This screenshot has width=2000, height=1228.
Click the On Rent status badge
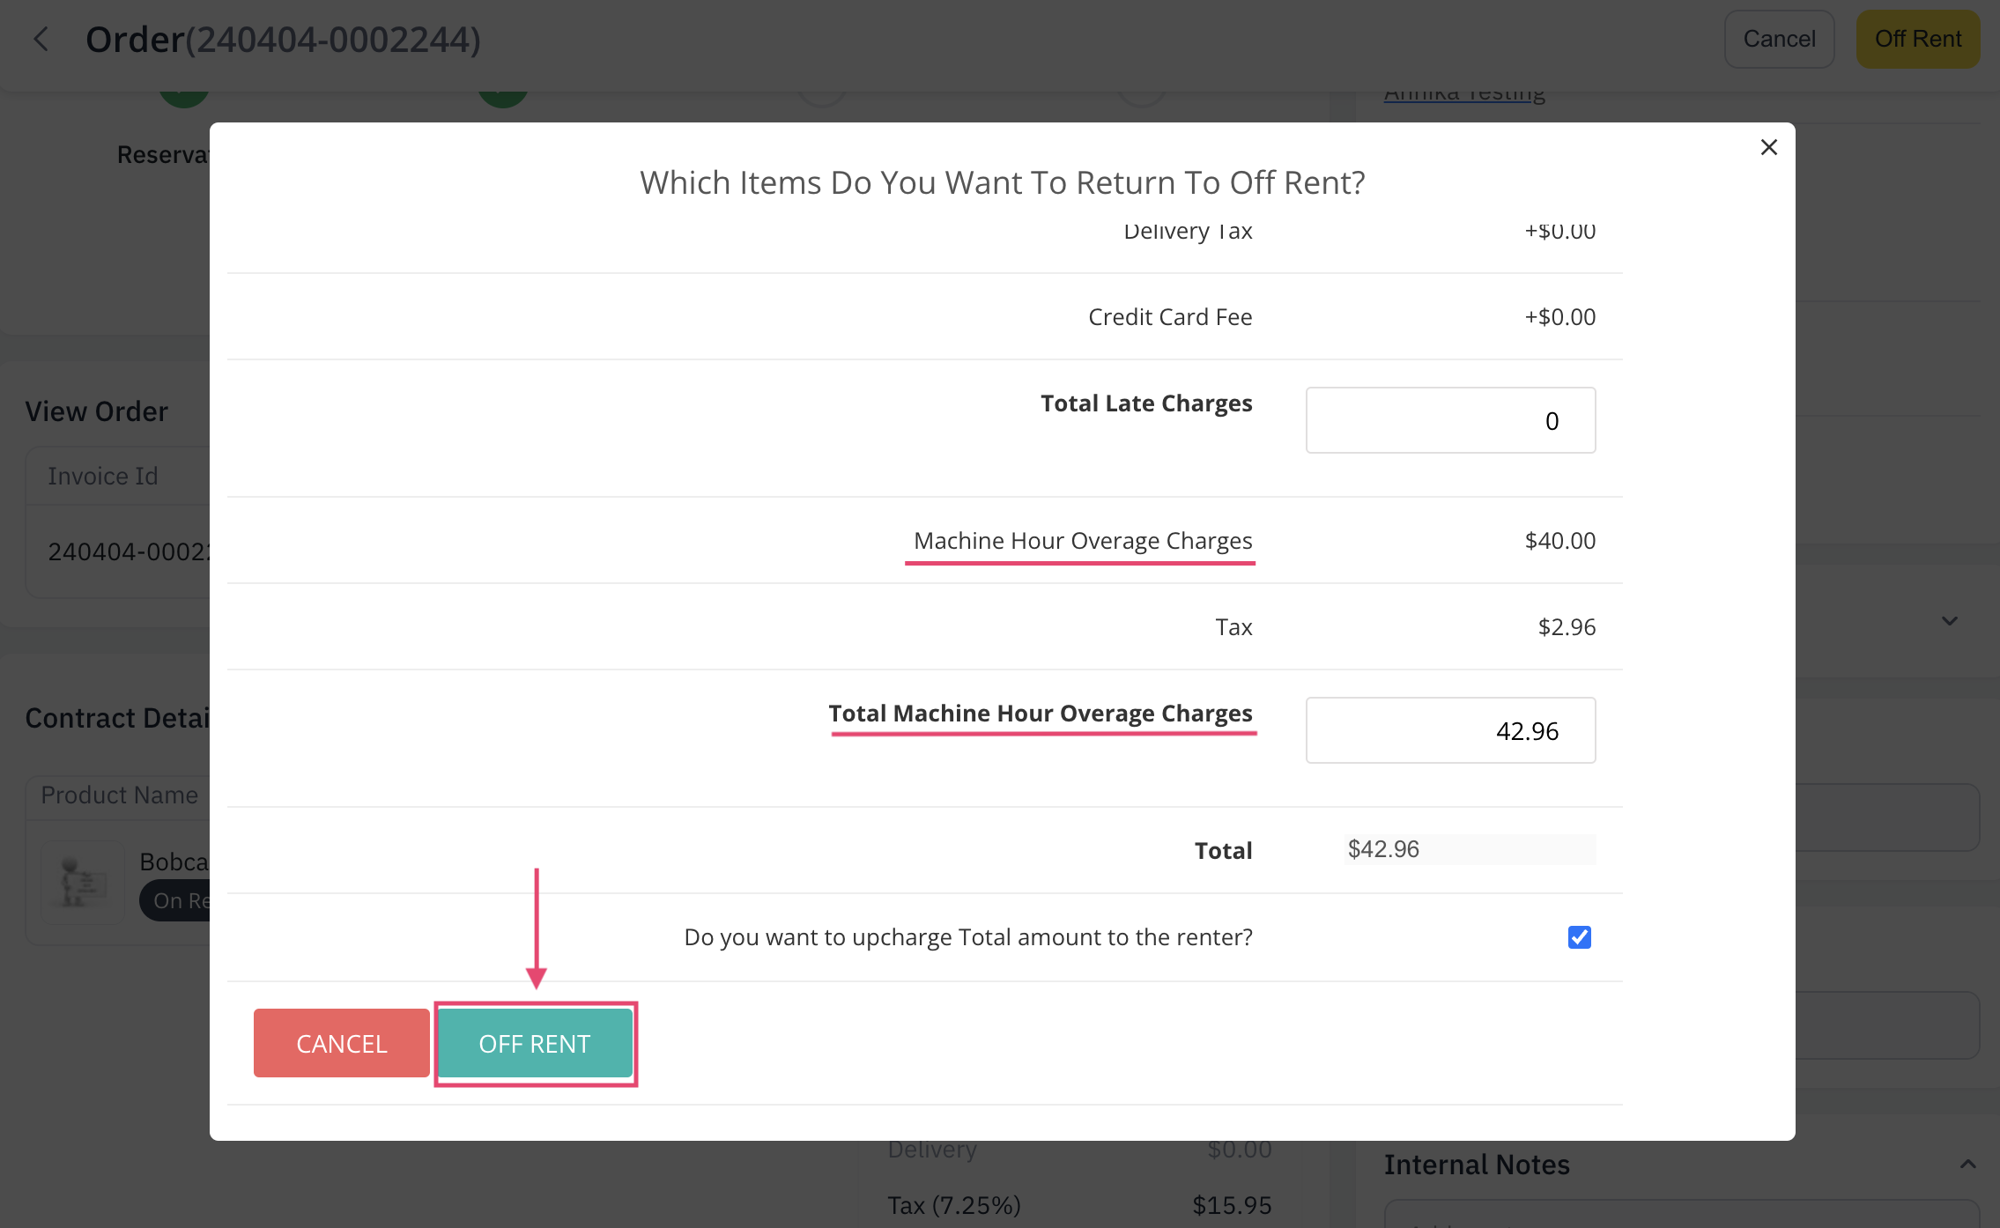tap(182, 900)
